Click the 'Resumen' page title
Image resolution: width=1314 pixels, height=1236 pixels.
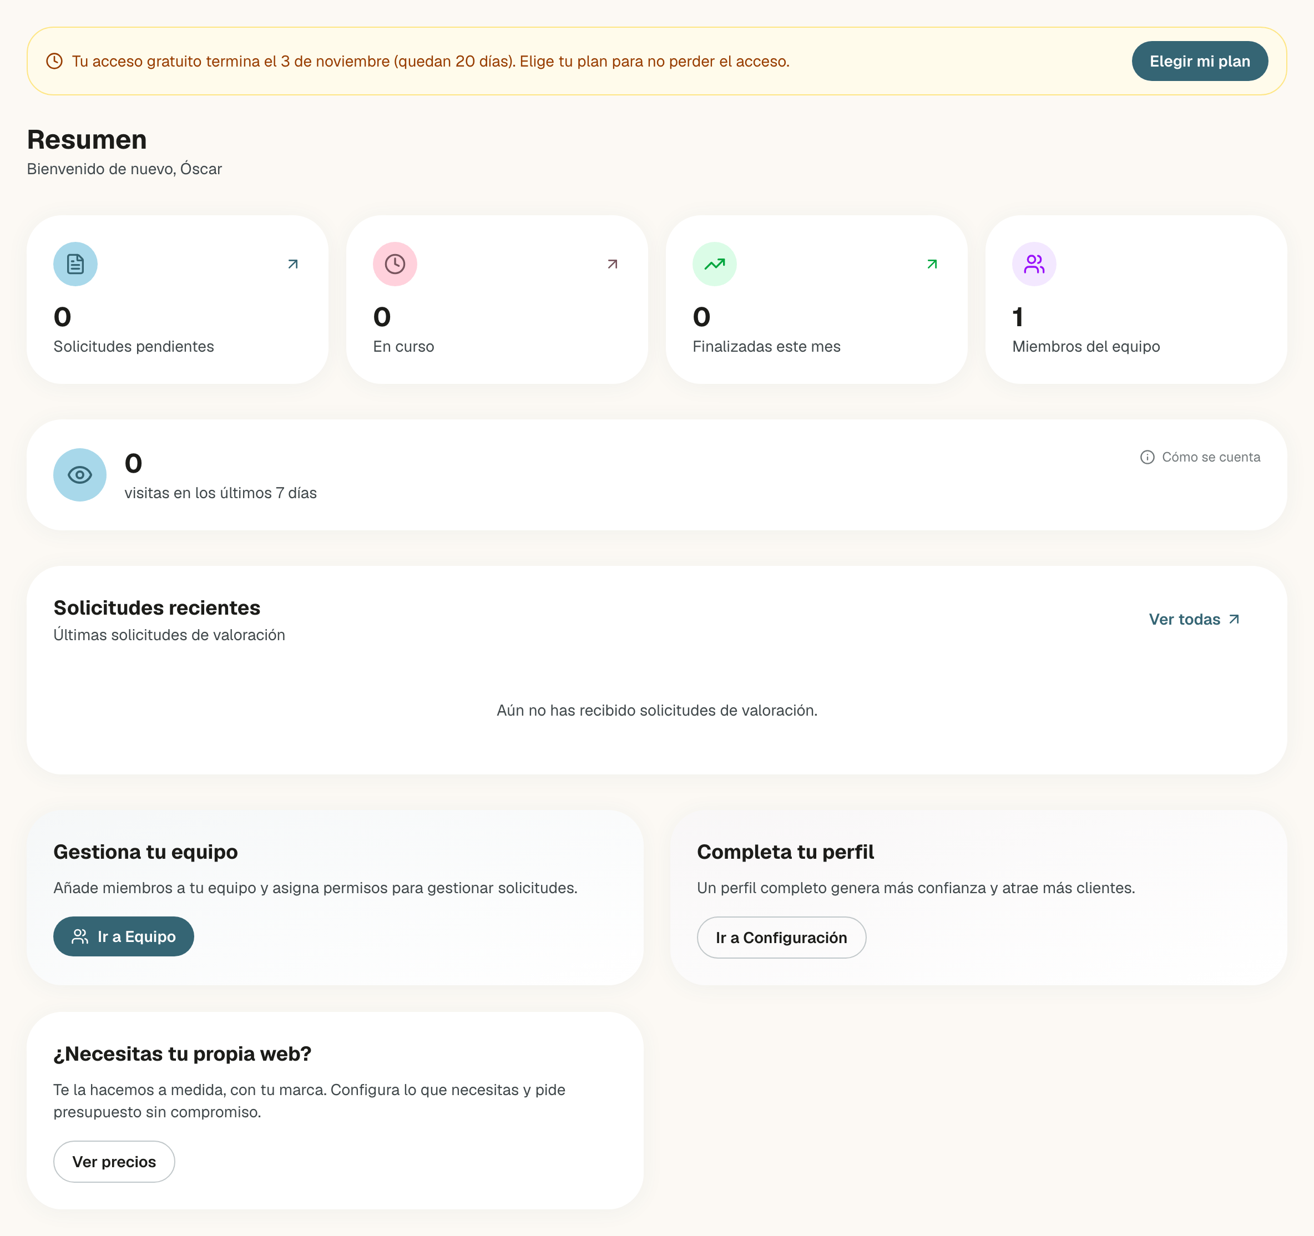[x=87, y=139]
